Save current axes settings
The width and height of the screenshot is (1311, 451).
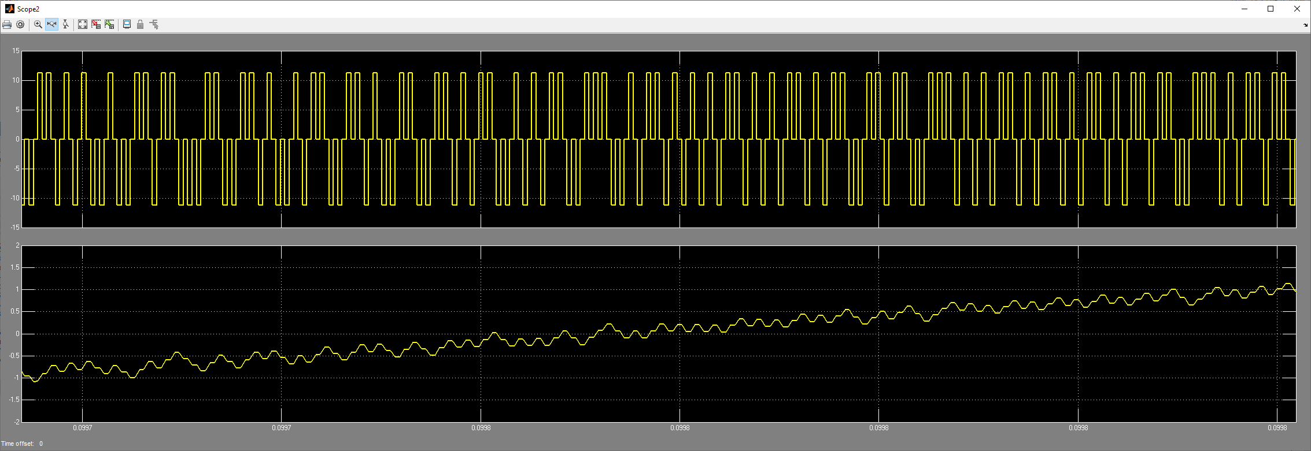click(96, 24)
